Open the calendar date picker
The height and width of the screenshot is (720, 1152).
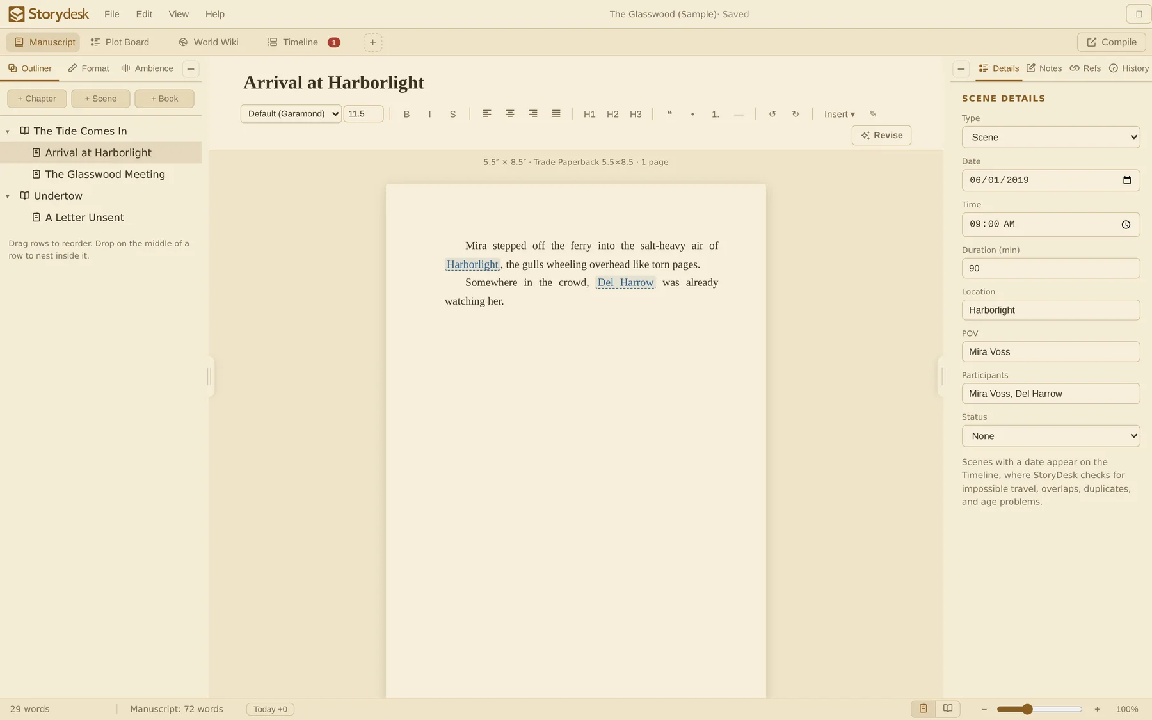(1127, 180)
